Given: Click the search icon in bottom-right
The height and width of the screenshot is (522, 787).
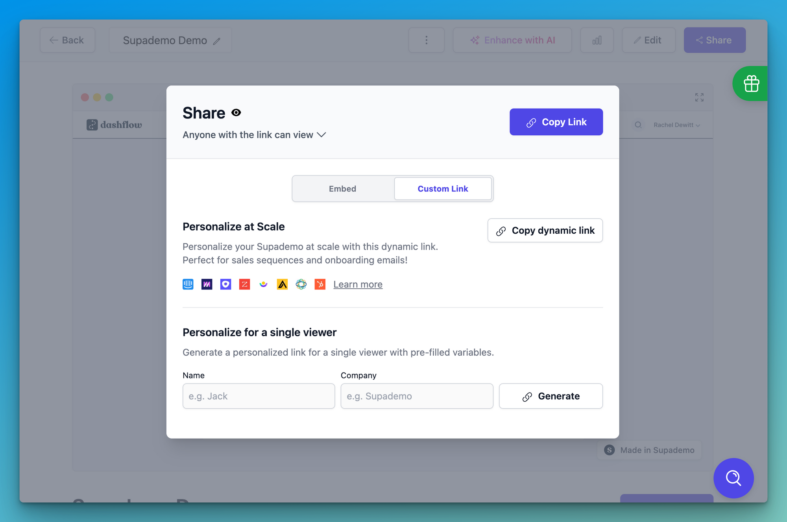Looking at the screenshot, I should pos(733,478).
